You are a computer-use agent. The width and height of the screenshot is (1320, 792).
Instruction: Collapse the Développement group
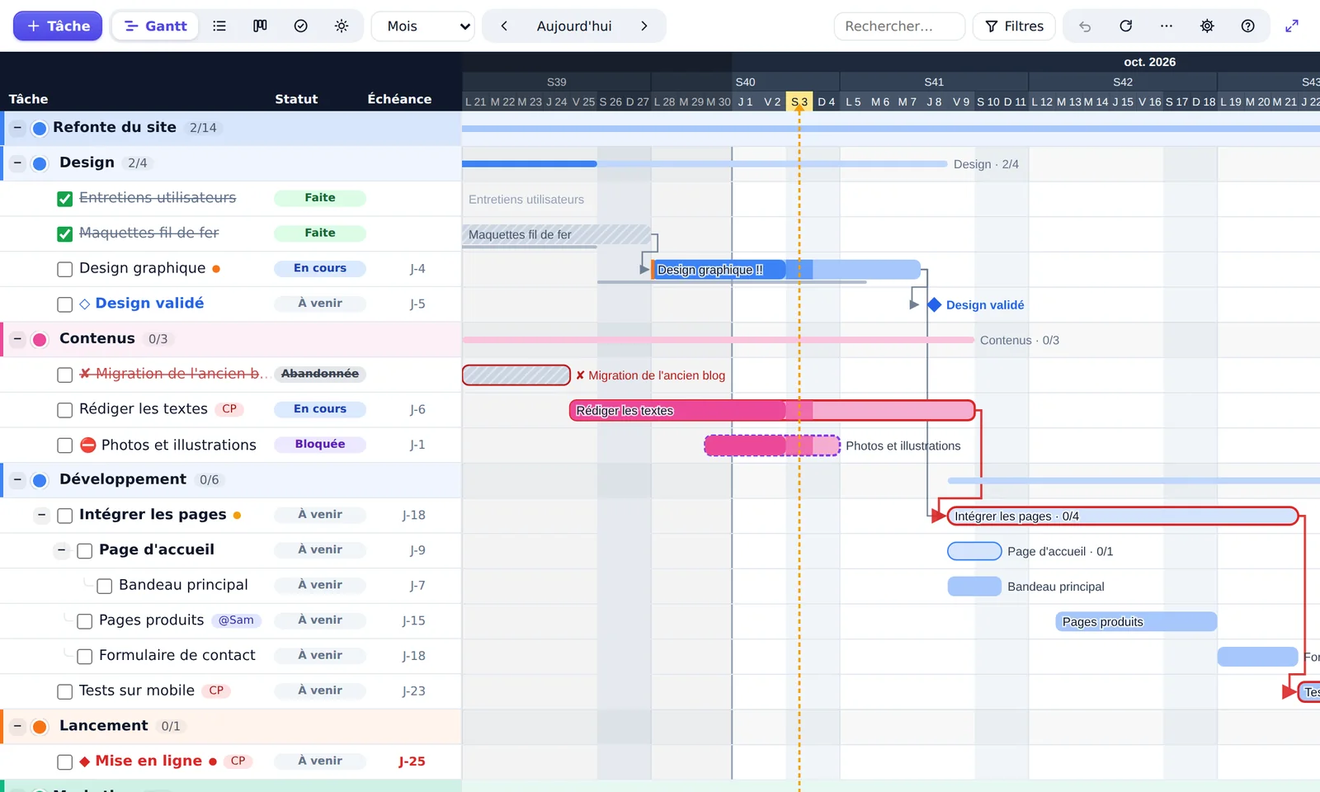[x=17, y=479]
